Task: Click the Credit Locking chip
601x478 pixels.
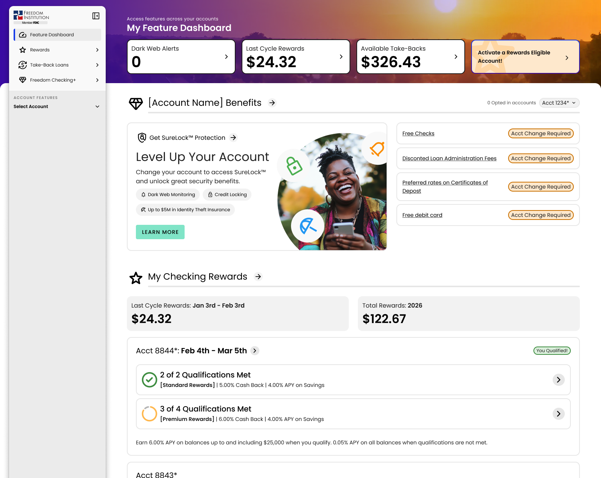Action: click(x=227, y=195)
